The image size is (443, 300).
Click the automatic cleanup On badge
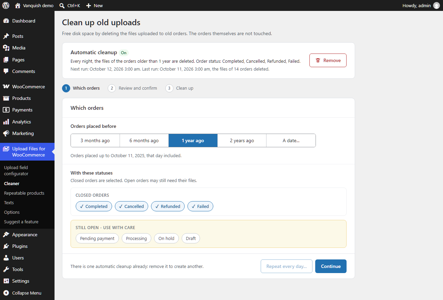tap(124, 52)
